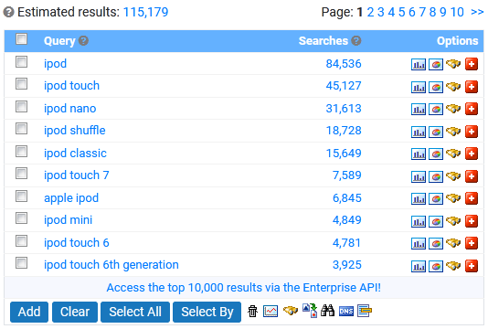Go to results page 5

[401, 12]
